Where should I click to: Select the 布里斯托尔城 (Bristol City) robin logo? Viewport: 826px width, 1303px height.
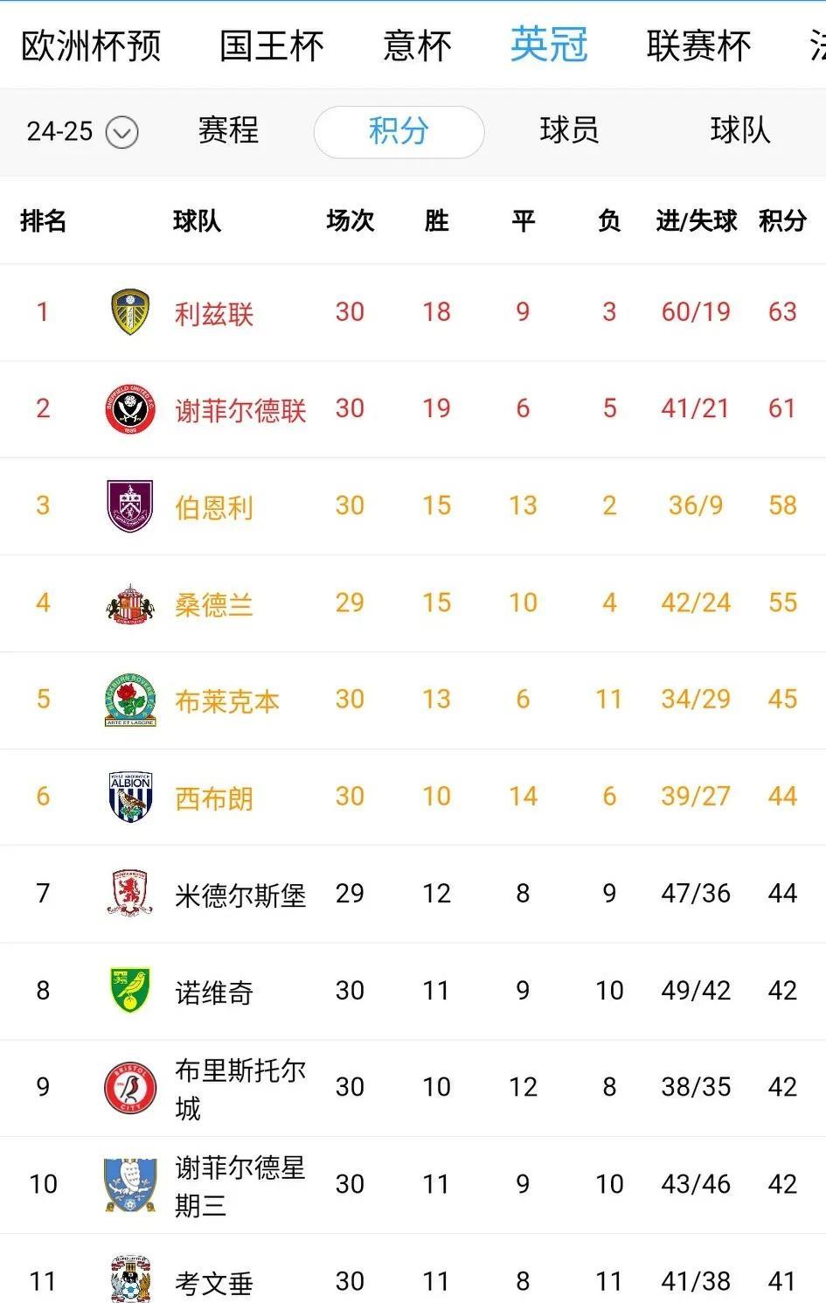[128, 1087]
